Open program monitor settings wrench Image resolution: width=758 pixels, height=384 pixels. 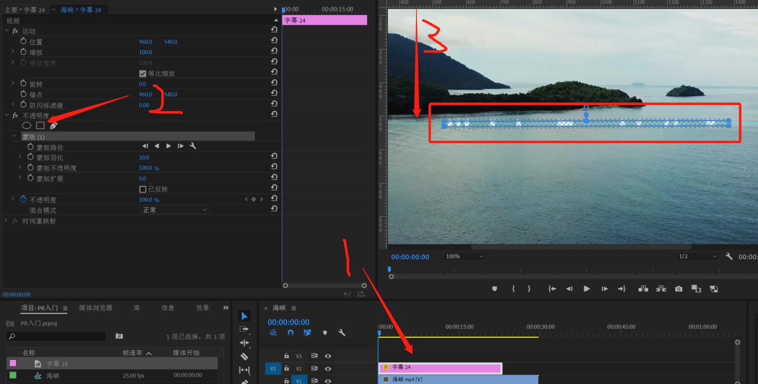click(729, 256)
